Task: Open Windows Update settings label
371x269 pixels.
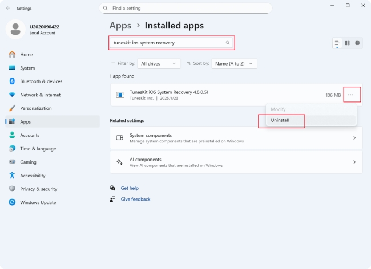Action: pos(38,202)
